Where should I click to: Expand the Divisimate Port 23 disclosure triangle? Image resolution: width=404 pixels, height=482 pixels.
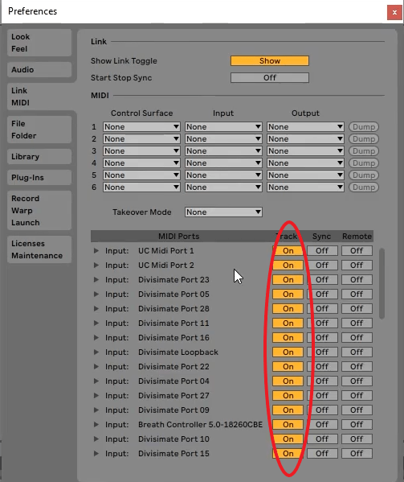[96, 280]
